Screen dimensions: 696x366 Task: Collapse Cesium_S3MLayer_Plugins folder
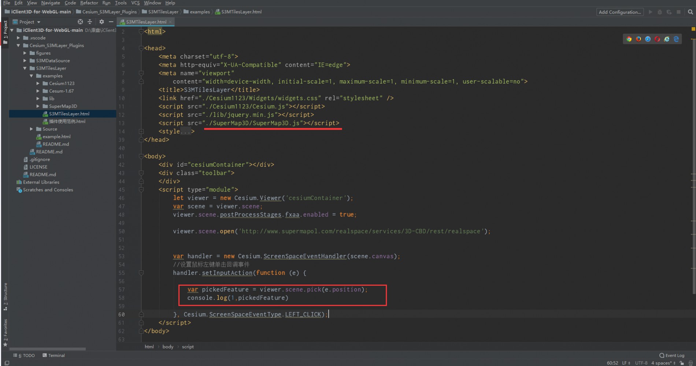18,45
